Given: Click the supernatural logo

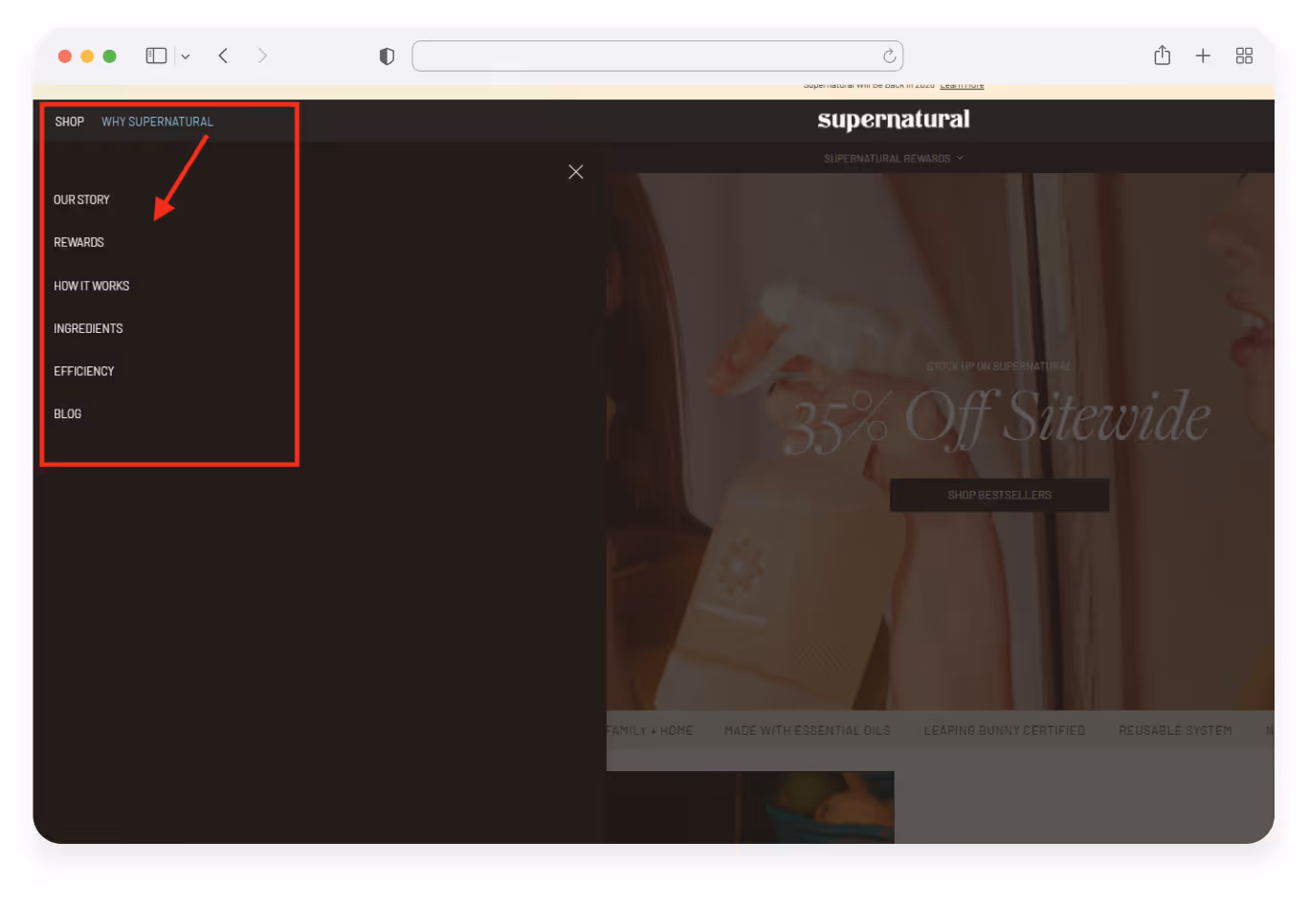Looking at the screenshot, I should tap(893, 120).
